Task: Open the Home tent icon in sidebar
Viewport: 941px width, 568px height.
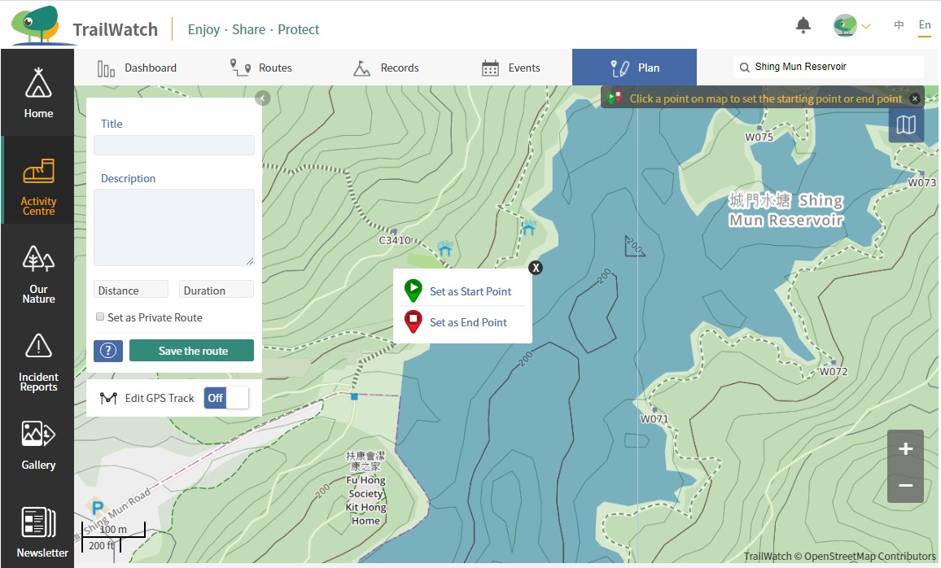Action: [x=37, y=93]
